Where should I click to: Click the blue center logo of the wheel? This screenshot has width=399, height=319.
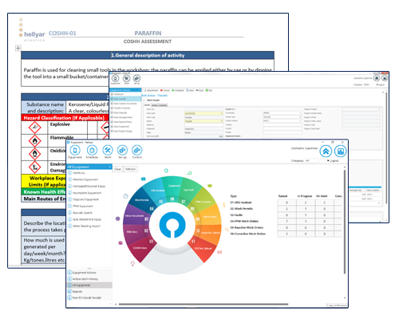point(172,225)
